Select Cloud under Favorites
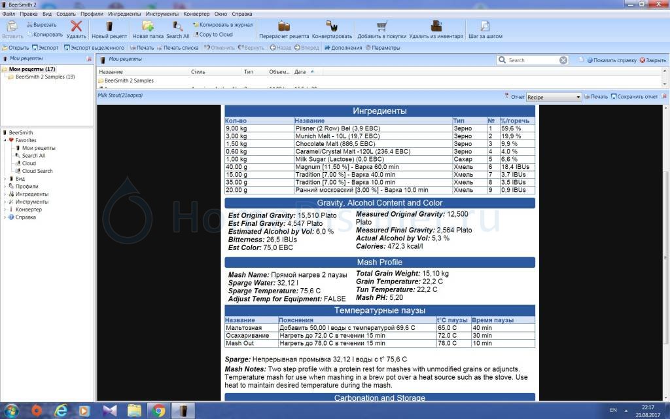This screenshot has height=419, width=670. pos(29,163)
